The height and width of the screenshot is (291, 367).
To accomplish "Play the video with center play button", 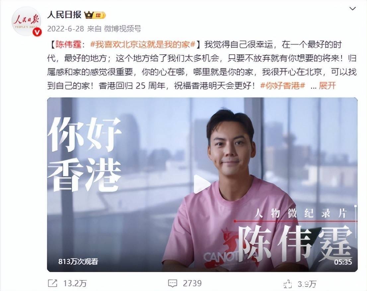I will click(202, 184).
